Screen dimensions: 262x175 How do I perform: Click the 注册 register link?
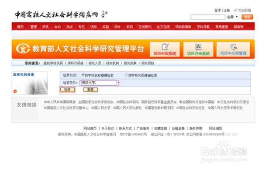pyautogui.click(x=227, y=10)
